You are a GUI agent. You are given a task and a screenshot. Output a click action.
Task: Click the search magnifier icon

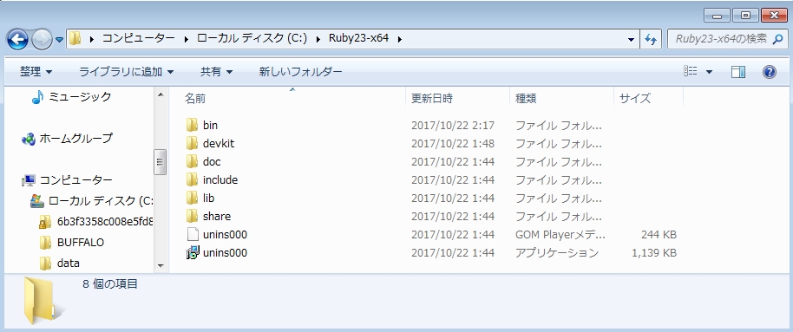[778, 39]
